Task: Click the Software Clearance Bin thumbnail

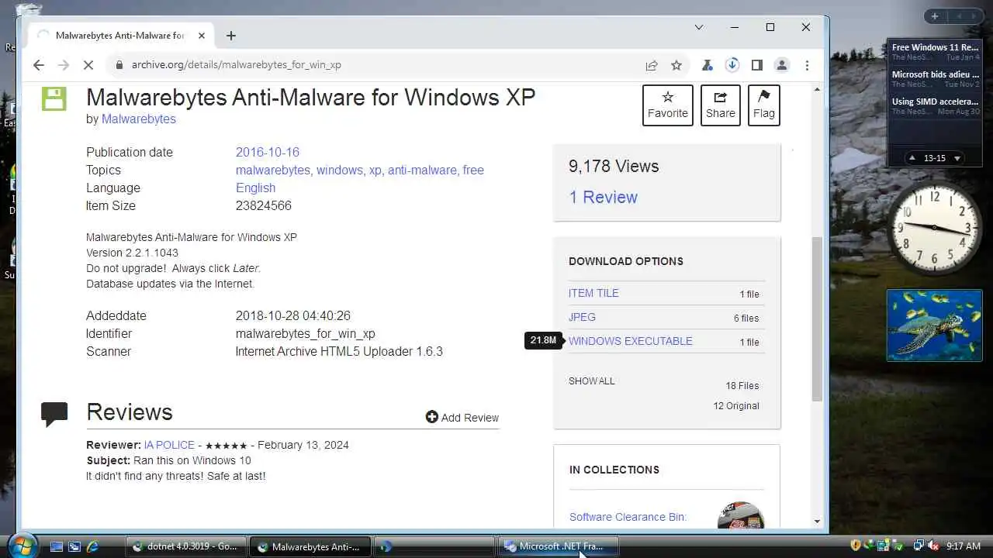Action: pos(741,516)
